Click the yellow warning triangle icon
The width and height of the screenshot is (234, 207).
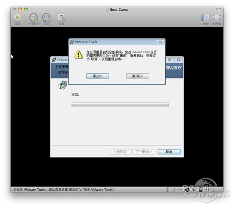click(79, 54)
